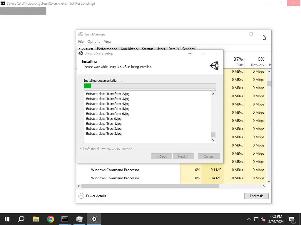Select Windows Command Processor row with 0.4 MB
Screen dimensions: 301x225
171,178
